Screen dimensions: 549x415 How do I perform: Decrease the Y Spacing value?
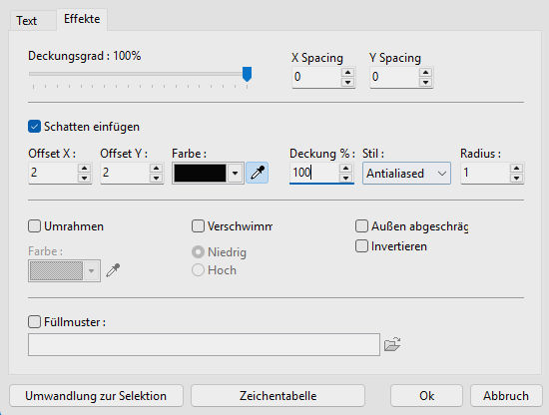(425, 82)
